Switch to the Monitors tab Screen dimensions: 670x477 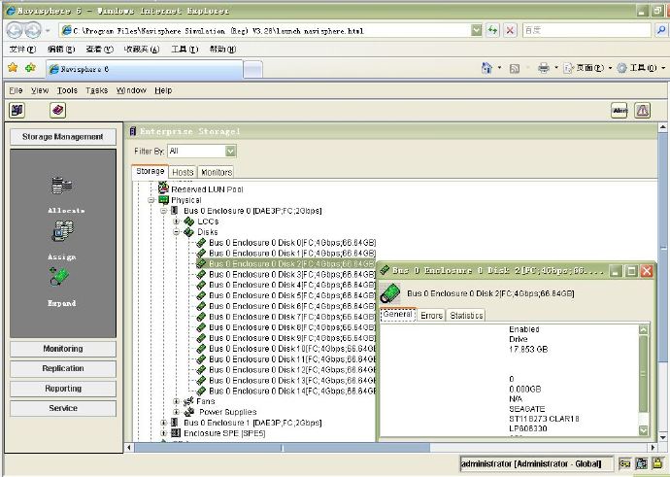(217, 172)
